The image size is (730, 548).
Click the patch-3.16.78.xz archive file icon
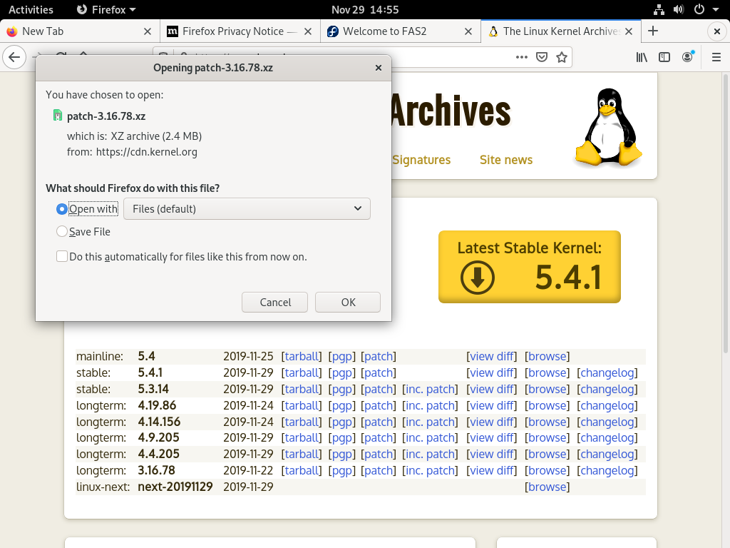tap(57, 115)
